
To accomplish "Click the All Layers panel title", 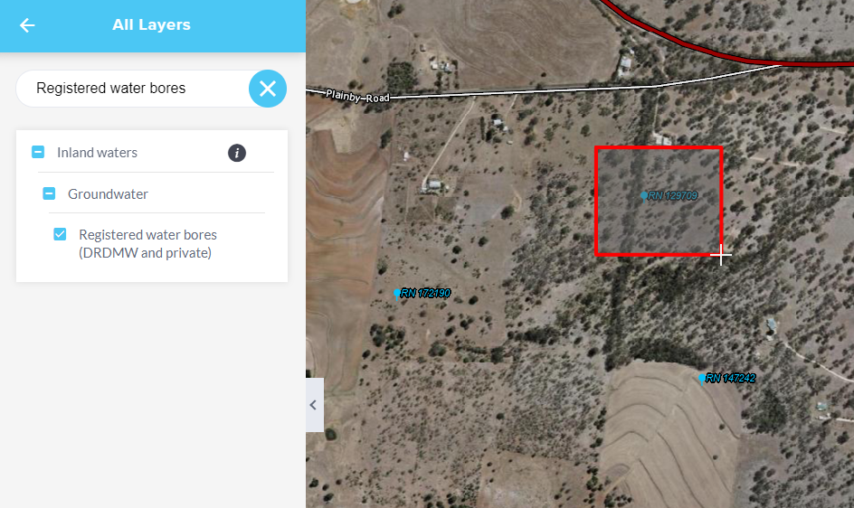I will pyautogui.click(x=151, y=25).
